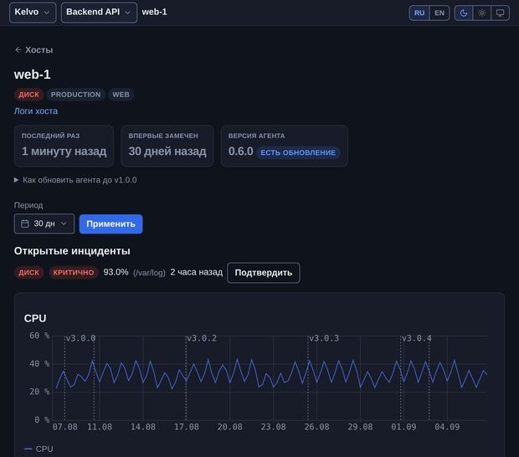
Task: Switch language to EN
Action: [x=439, y=13]
